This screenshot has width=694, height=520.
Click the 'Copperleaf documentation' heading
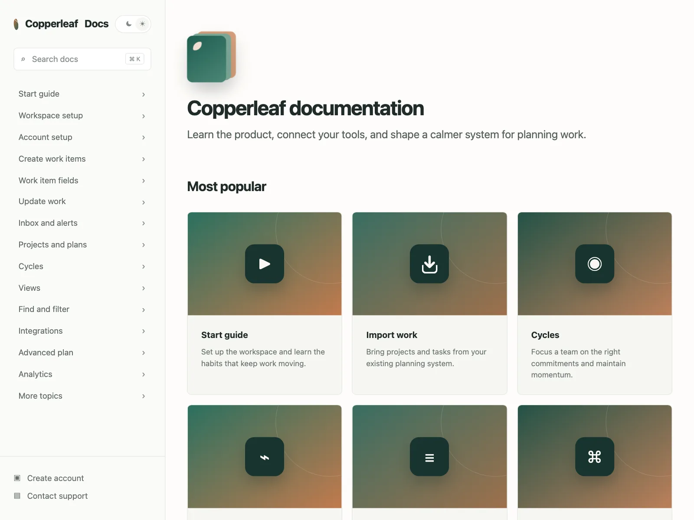click(305, 108)
